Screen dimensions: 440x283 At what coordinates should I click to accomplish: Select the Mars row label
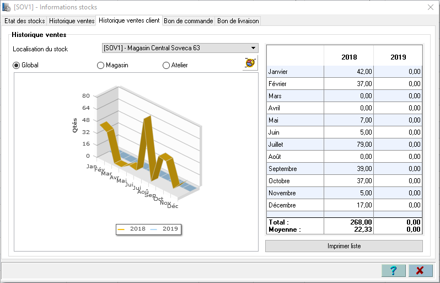(275, 96)
